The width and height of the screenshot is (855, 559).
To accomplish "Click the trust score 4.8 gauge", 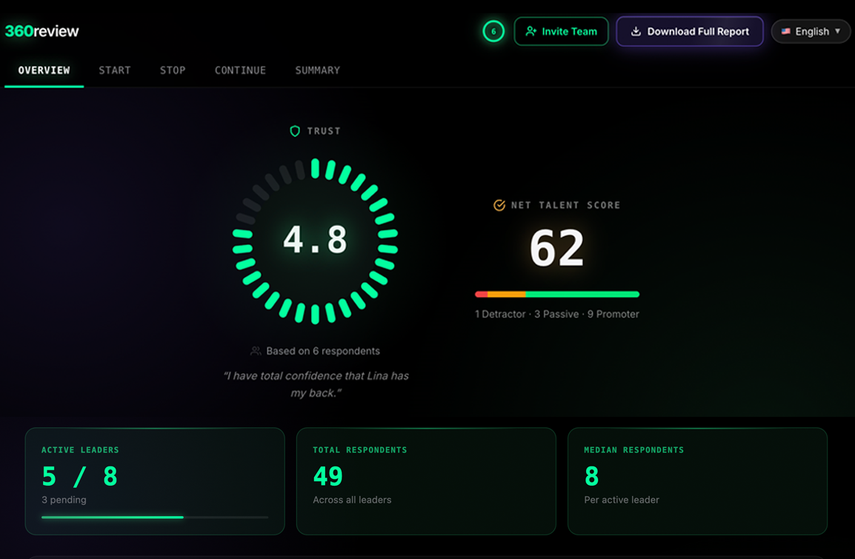I will [316, 241].
